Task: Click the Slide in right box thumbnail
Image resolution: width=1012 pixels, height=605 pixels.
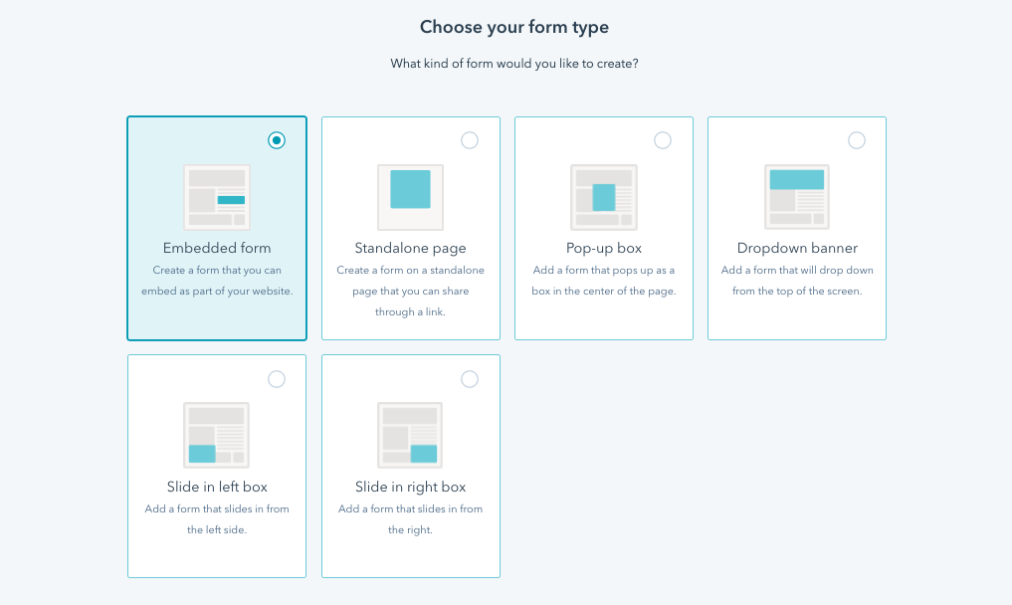Action: pos(410,435)
